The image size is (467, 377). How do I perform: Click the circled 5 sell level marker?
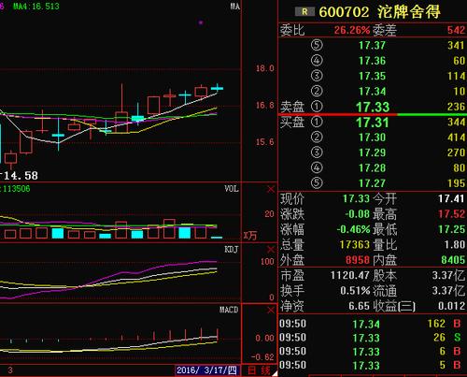(317, 45)
